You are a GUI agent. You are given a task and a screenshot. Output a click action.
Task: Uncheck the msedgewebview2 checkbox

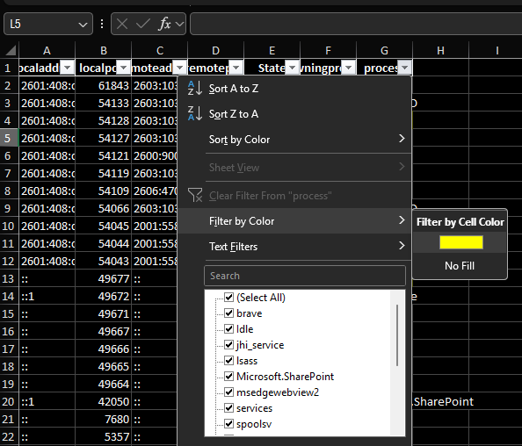coord(228,392)
